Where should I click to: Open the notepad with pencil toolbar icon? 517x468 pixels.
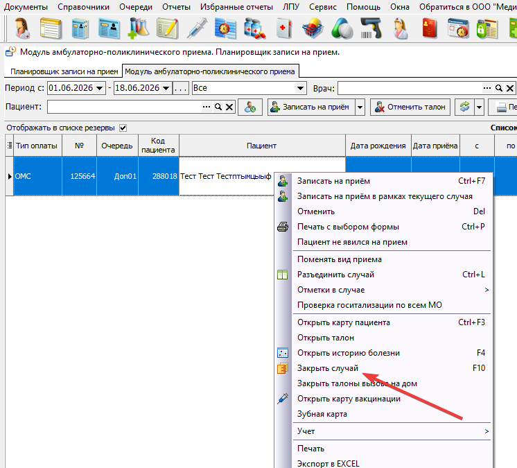click(x=168, y=28)
